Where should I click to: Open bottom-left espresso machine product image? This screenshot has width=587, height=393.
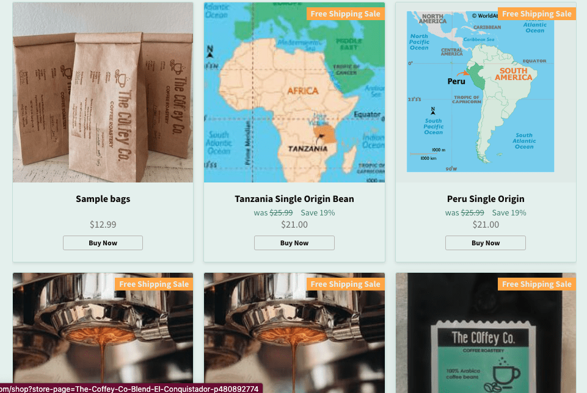[x=103, y=333]
